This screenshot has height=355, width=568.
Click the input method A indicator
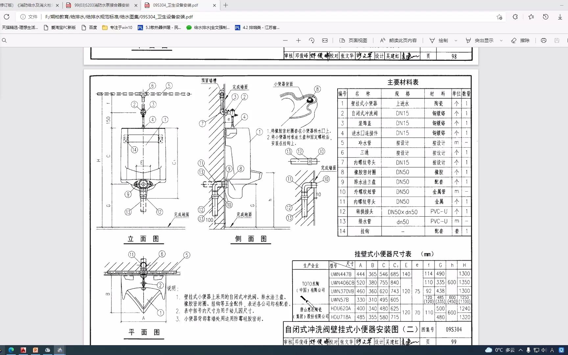tap(552, 350)
